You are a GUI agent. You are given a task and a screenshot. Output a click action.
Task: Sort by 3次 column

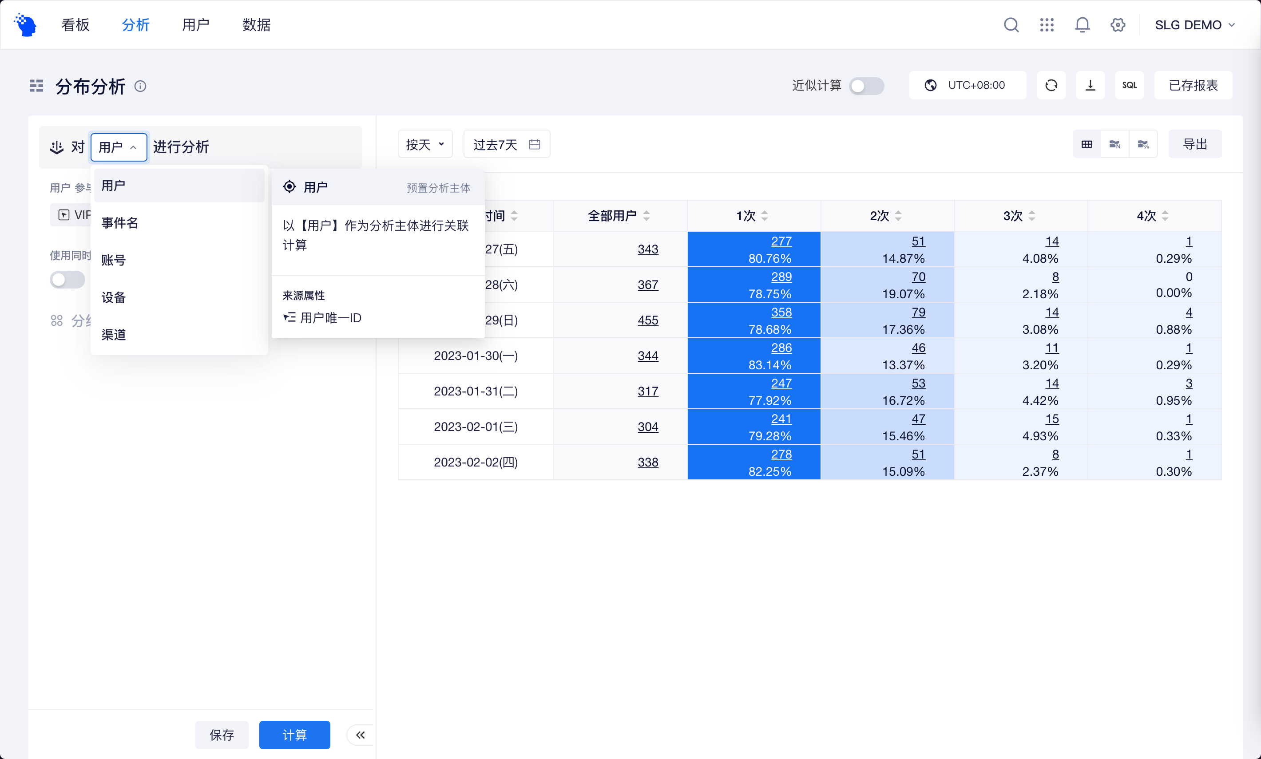[x=1032, y=215]
